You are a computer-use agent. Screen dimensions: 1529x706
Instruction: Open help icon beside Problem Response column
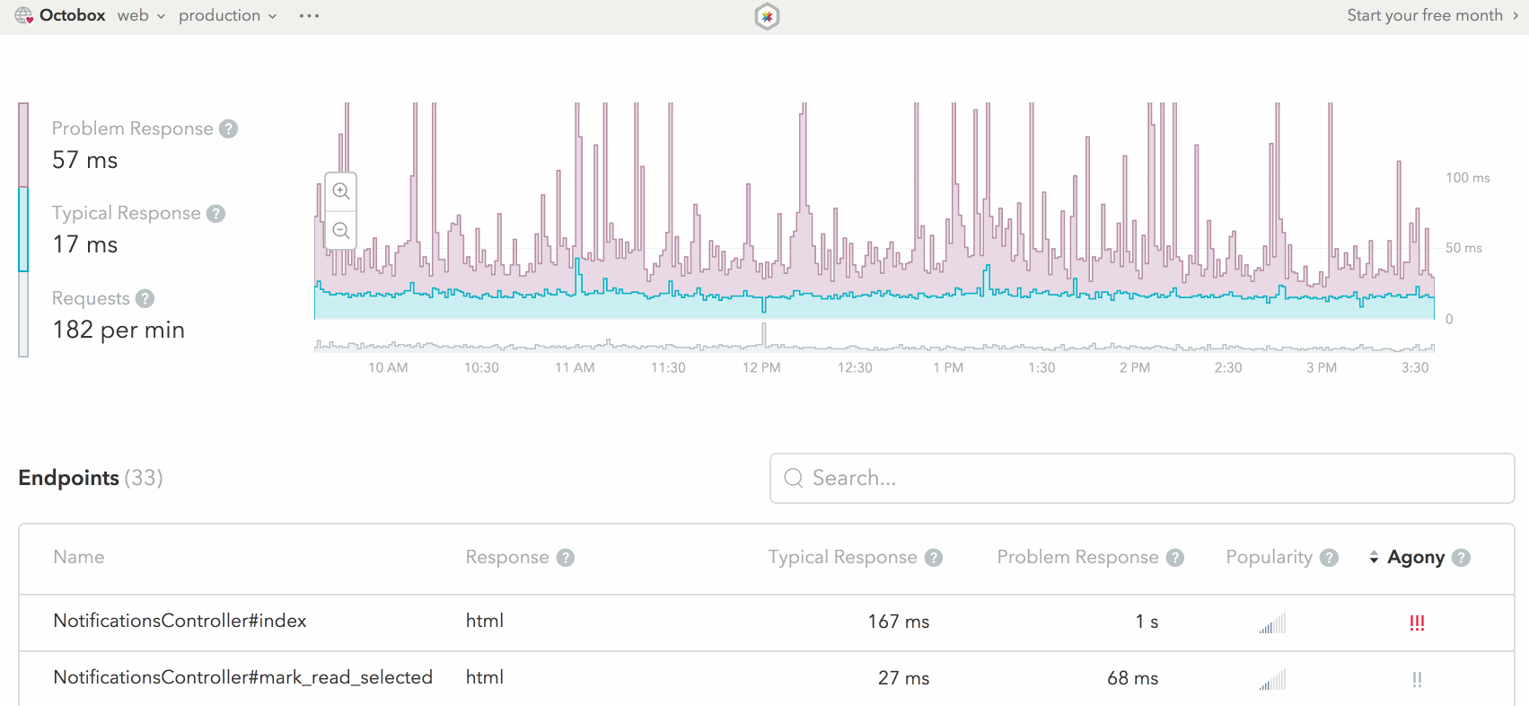(1175, 558)
